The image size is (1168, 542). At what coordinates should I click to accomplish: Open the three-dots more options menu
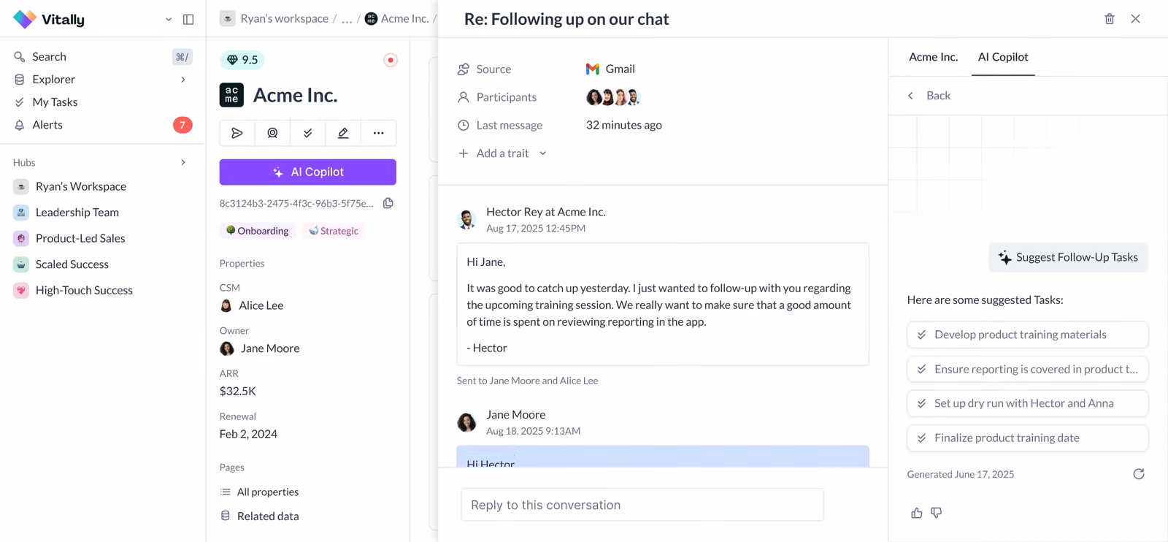click(x=378, y=133)
